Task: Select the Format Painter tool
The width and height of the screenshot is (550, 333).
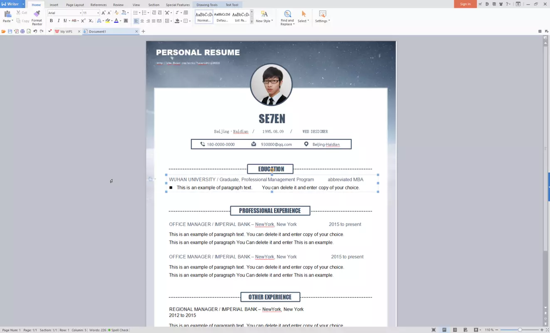Action: tap(37, 18)
